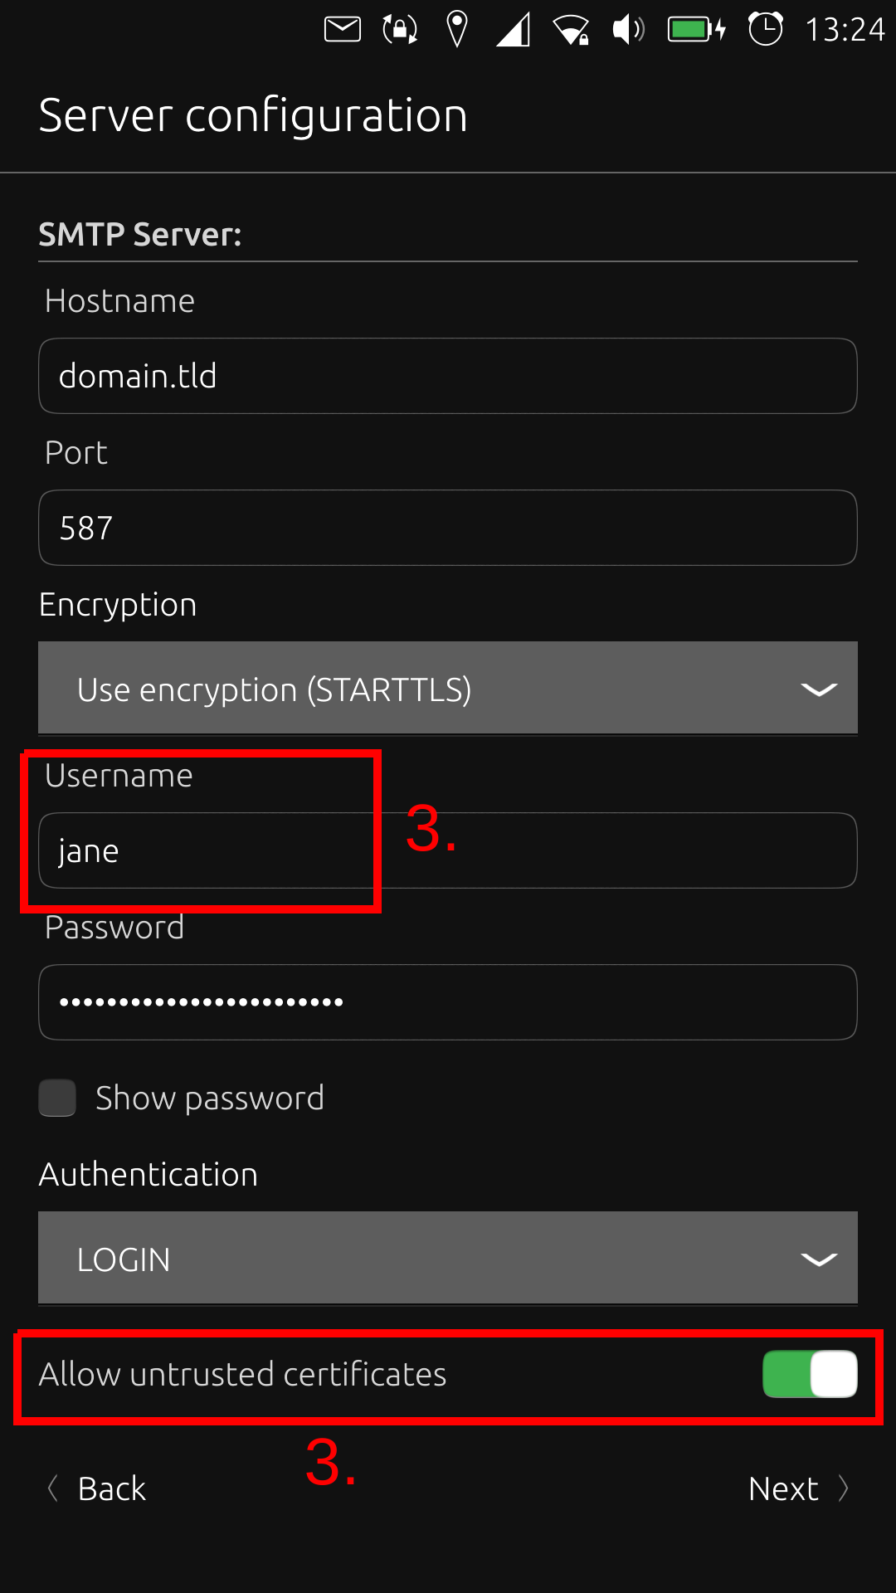
Task: Tap the location pin indicator
Action: [x=456, y=30]
